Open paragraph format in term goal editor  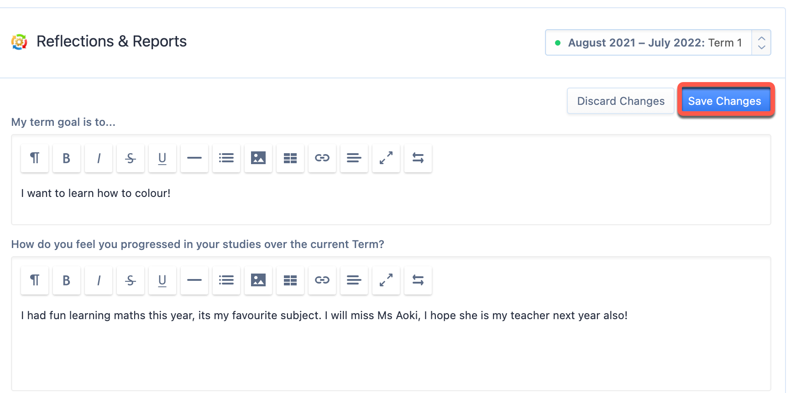tap(35, 158)
